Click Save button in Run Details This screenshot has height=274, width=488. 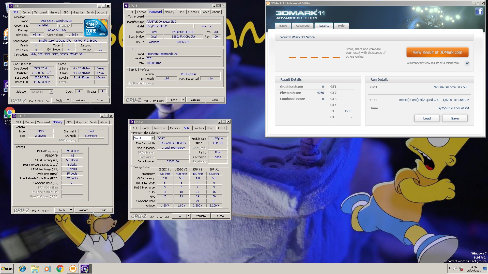[455, 118]
